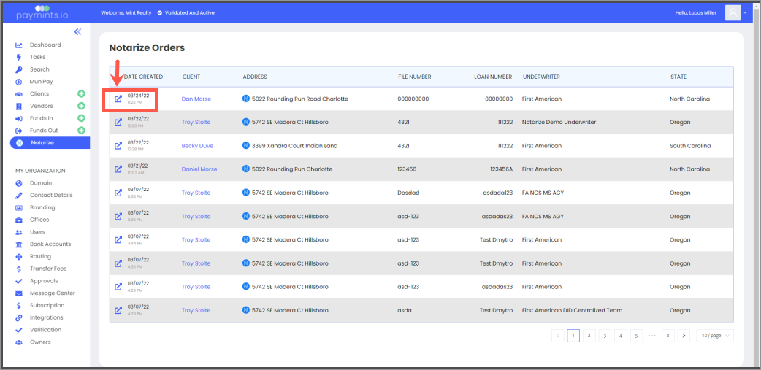Open Message Center in the sidebar

[x=53, y=293]
